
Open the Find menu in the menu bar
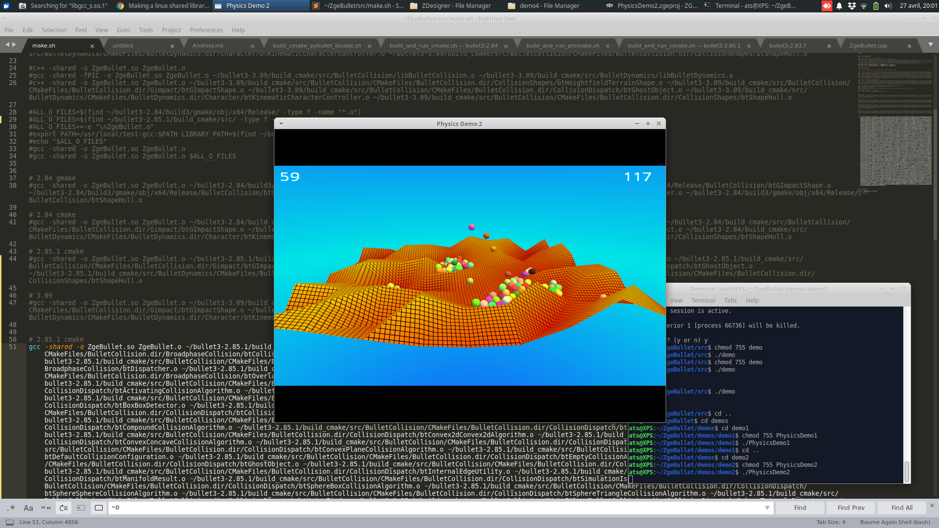(x=81, y=30)
